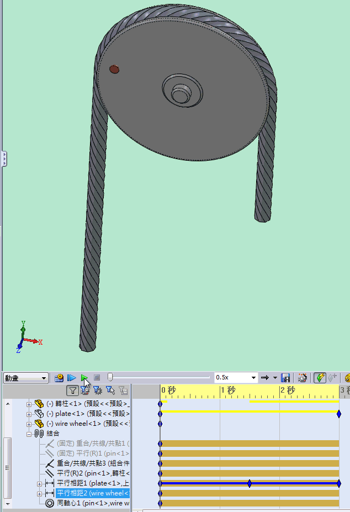Click the 平行相距2 distance icon
Image resolution: width=350 pixels, height=512 pixels.
coord(50,493)
